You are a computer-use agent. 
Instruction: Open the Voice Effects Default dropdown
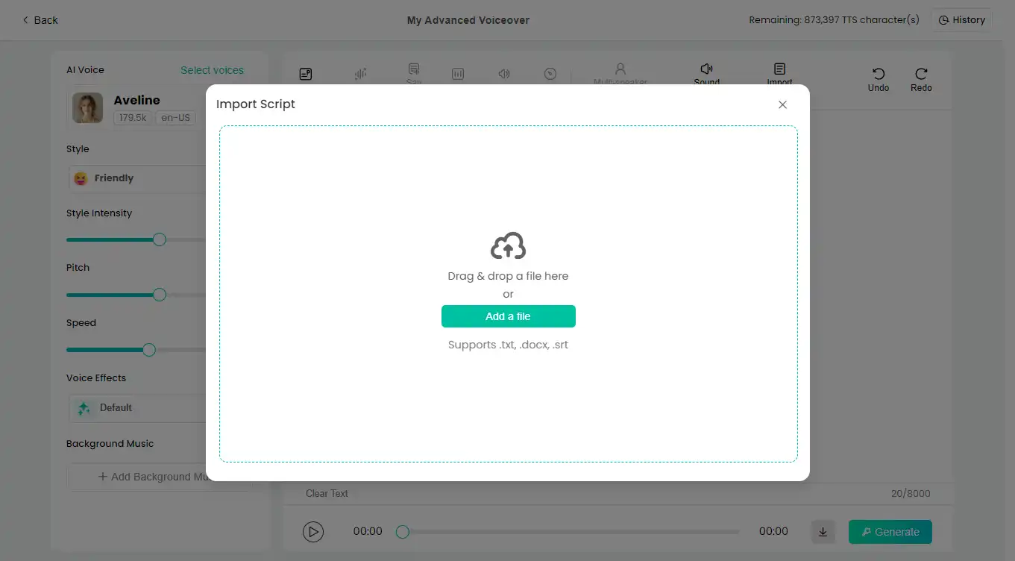pos(137,408)
